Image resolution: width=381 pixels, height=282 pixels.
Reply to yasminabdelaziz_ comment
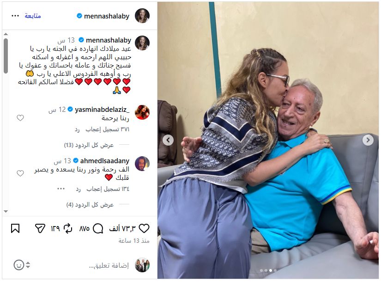(77, 129)
